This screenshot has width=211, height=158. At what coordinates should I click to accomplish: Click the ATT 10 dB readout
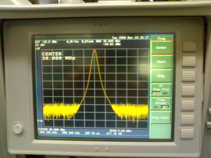click(x=114, y=134)
